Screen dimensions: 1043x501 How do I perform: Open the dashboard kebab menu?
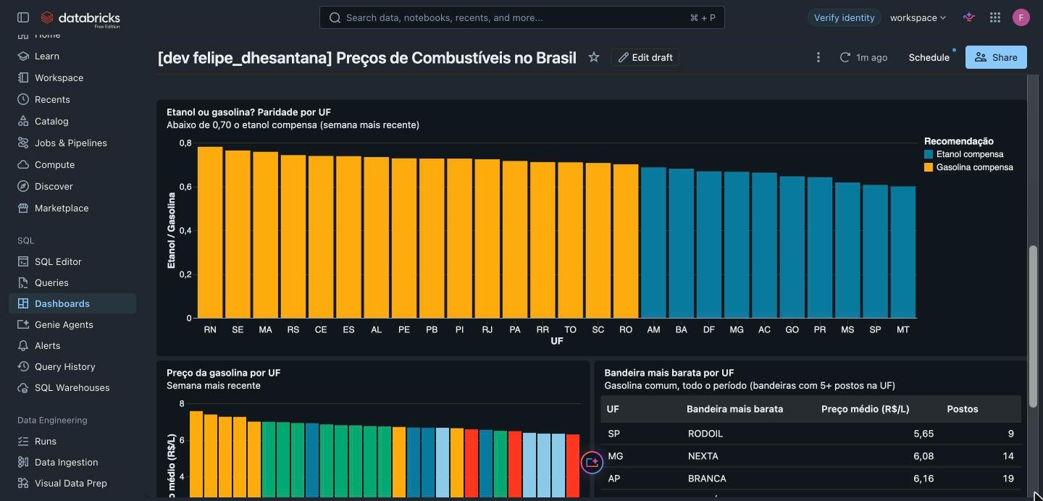click(818, 57)
